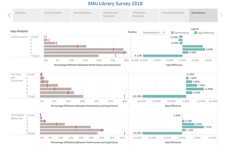
Task: Open Facilities and Equipment tab
Action: point(115,15)
